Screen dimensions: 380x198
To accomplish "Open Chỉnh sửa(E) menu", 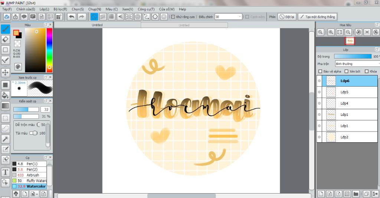I will [x=26, y=9].
